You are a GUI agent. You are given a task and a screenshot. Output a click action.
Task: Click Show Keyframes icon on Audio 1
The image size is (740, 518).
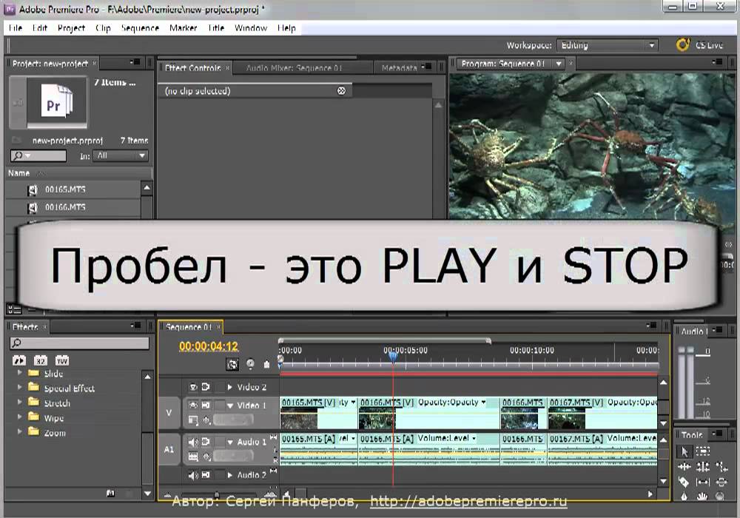206,456
